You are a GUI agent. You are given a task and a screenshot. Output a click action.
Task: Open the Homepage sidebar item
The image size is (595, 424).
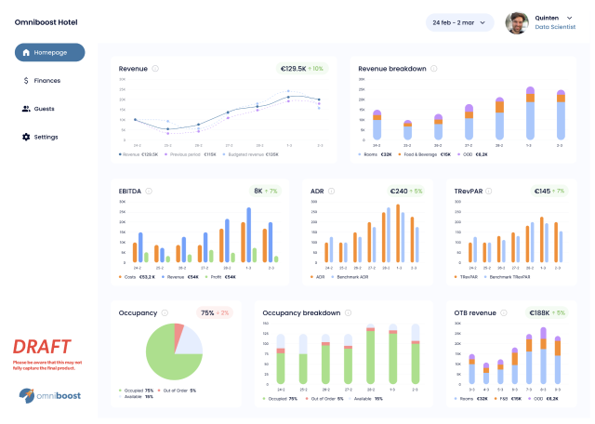point(49,52)
